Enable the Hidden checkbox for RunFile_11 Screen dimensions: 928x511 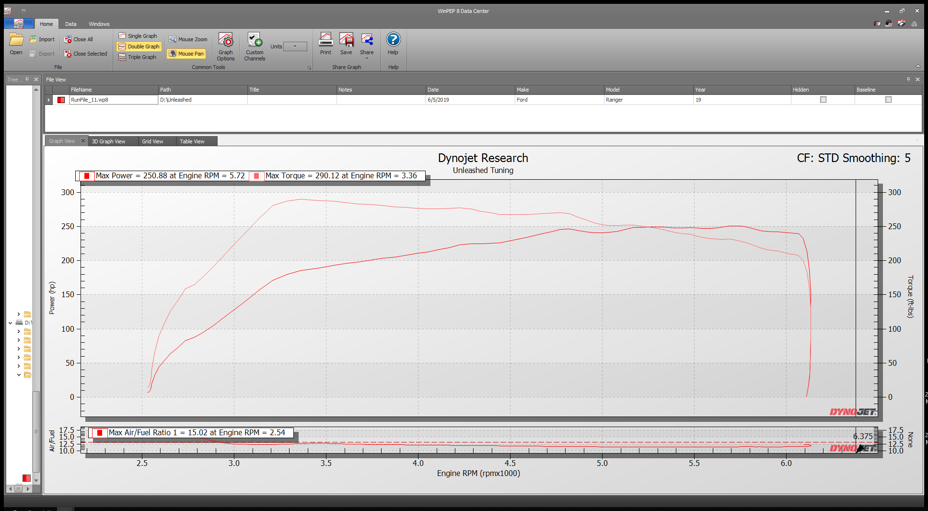coord(823,99)
